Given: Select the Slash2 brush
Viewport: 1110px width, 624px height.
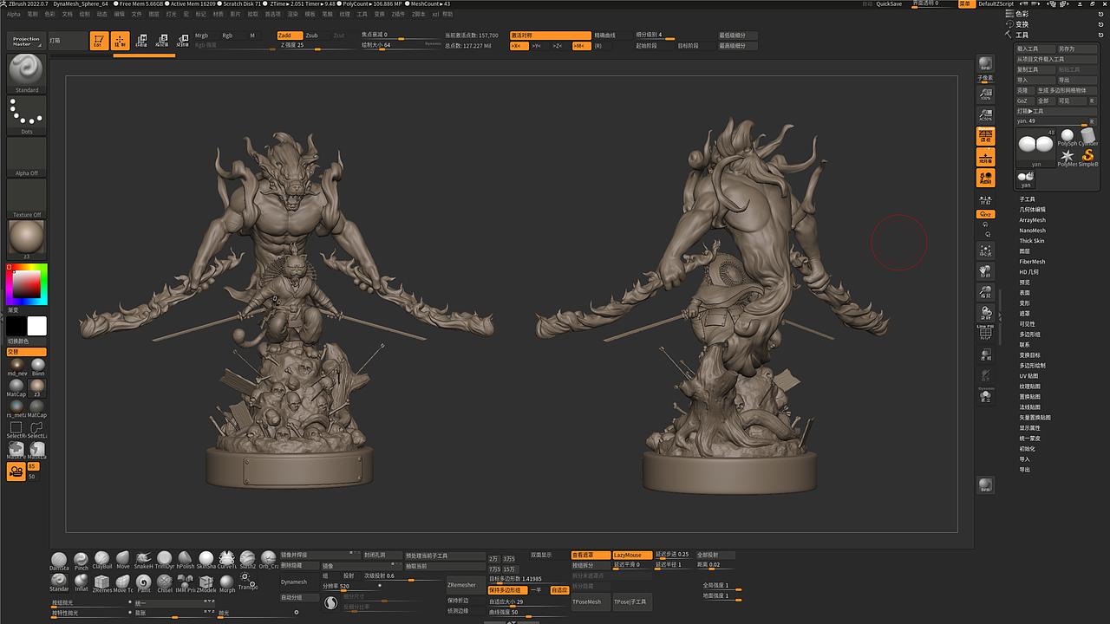Looking at the screenshot, I should (x=248, y=562).
